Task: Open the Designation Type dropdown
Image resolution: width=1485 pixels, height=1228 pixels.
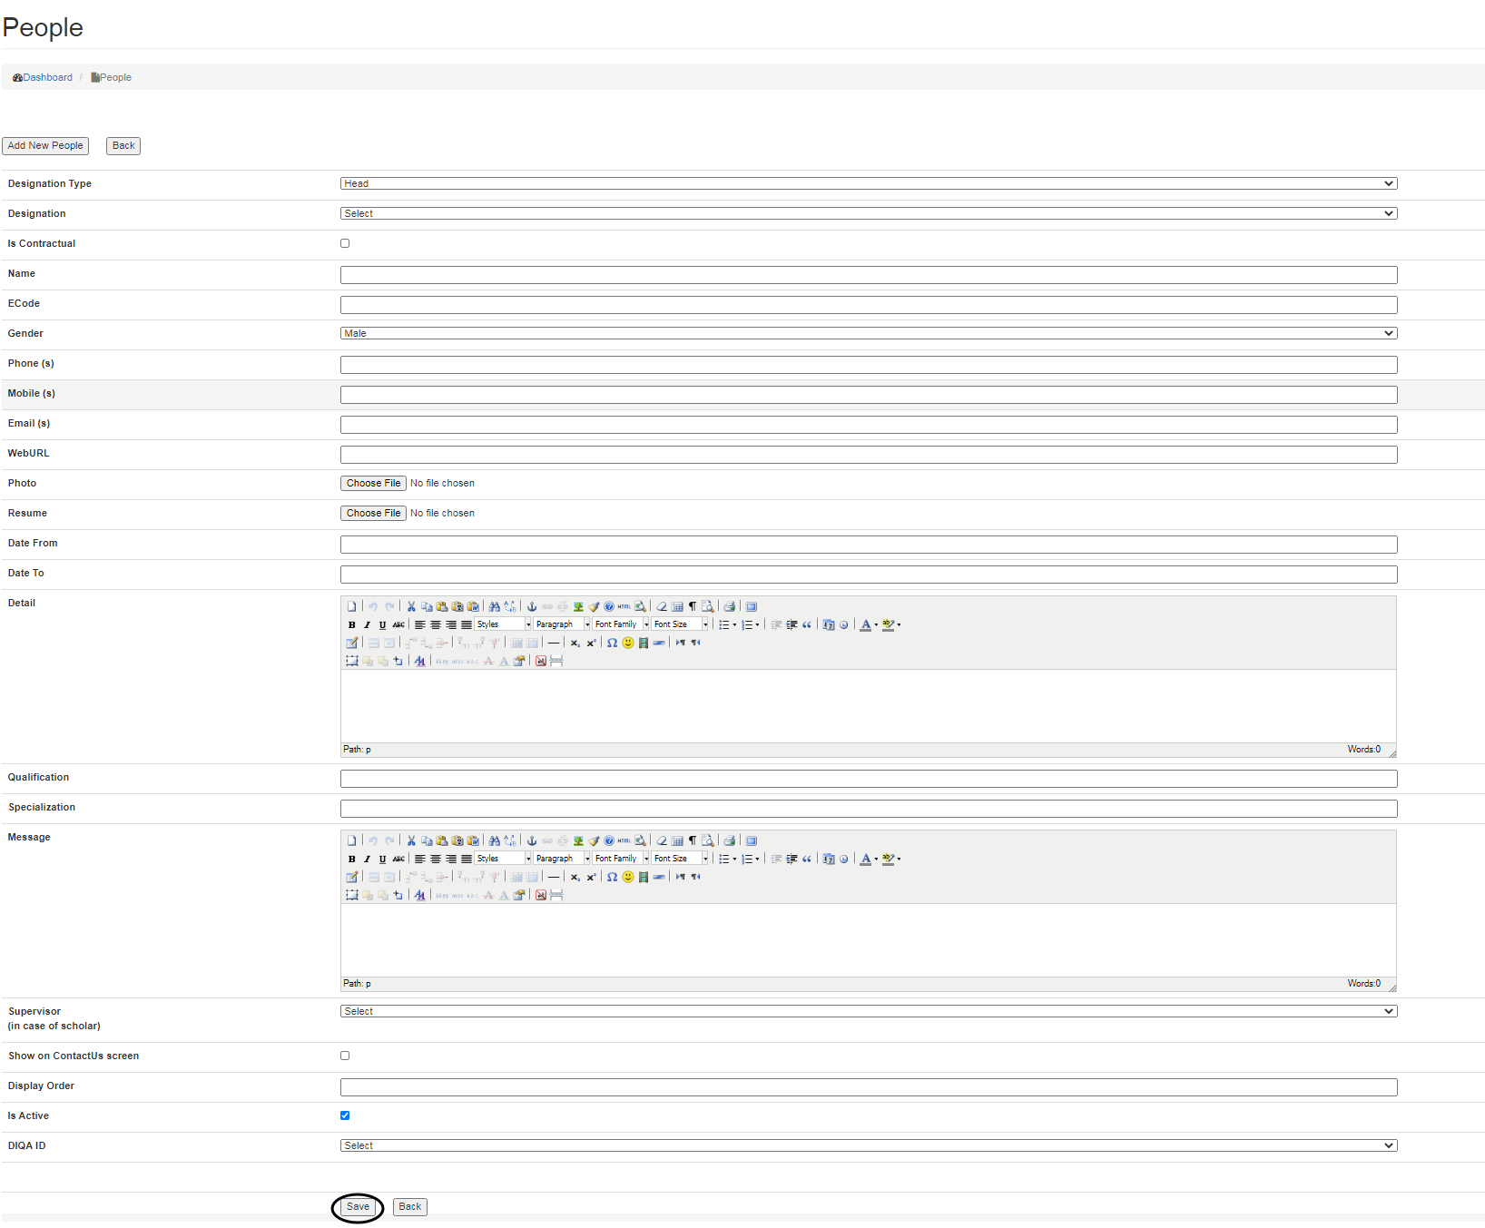Action: click(x=868, y=183)
